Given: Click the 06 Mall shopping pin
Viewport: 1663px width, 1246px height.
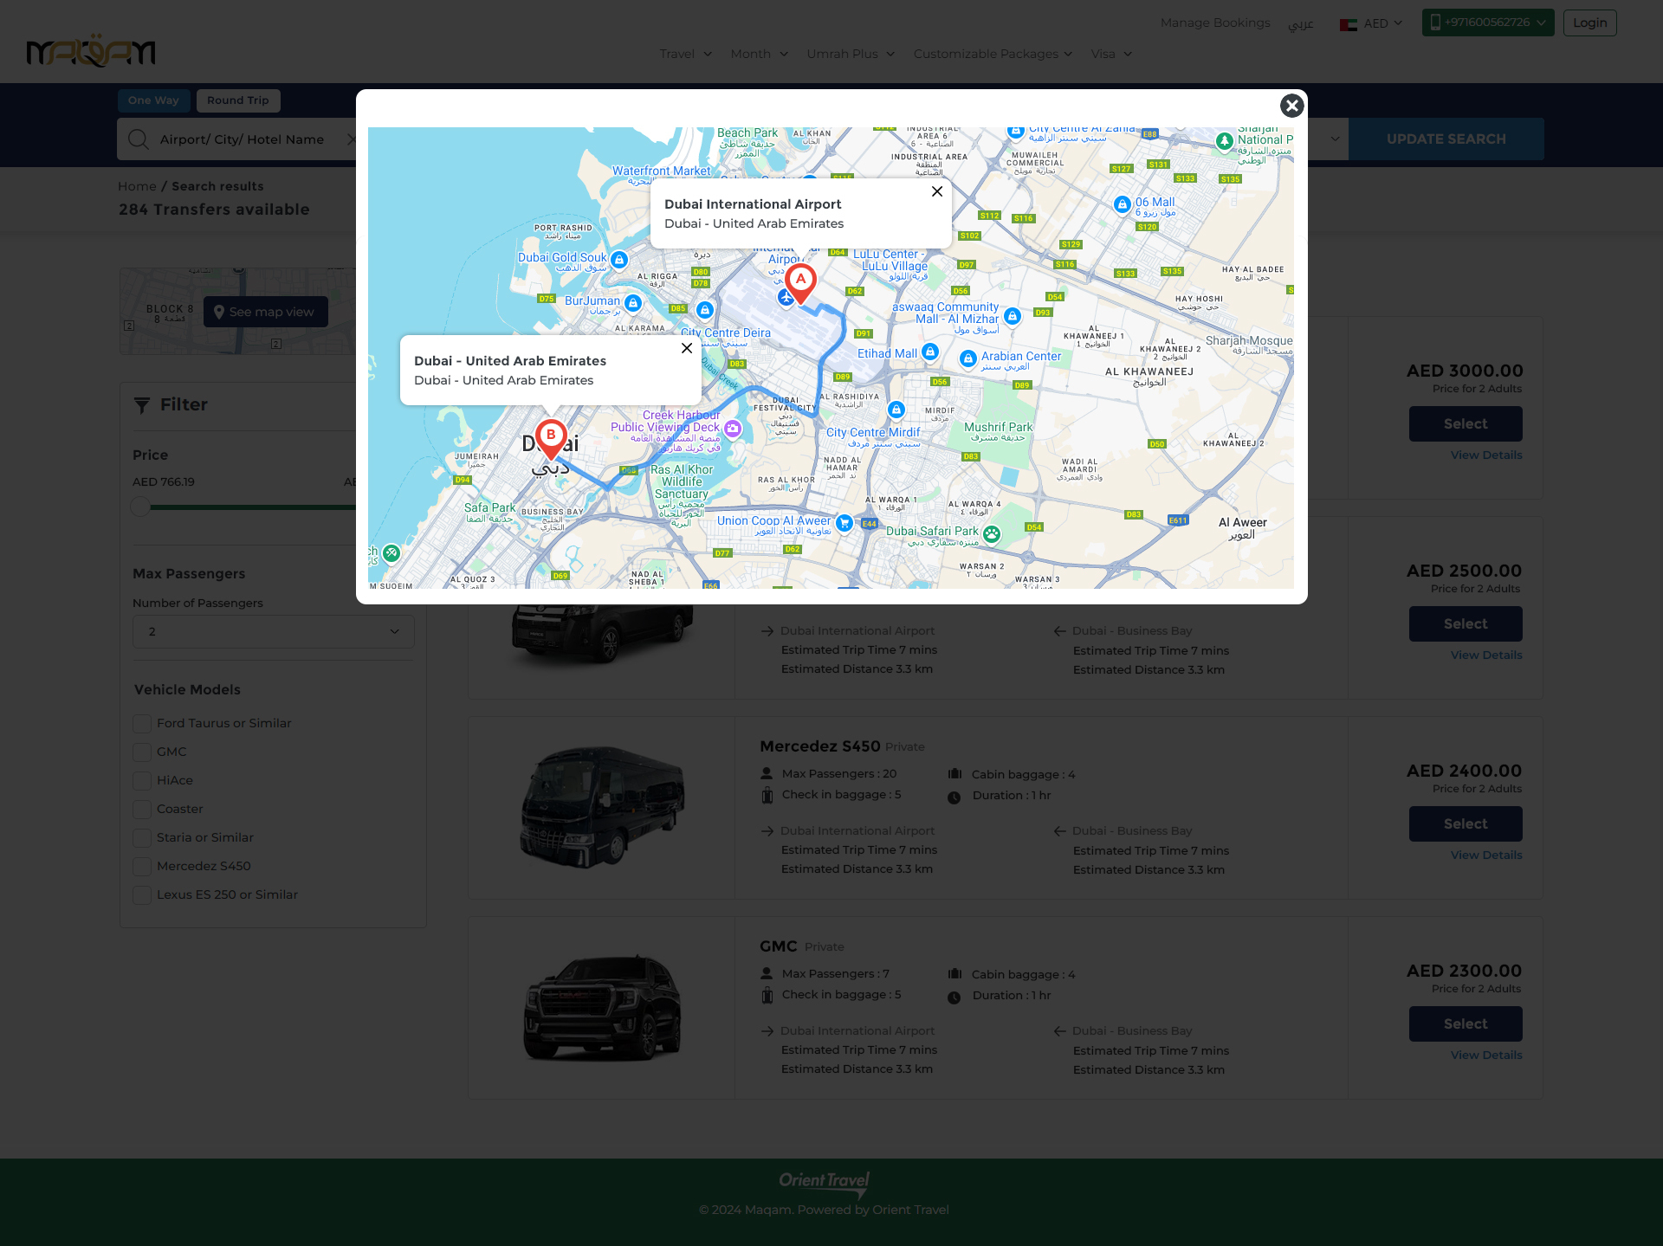Looking at the screenshot, I should click(x=1122, y=204).
